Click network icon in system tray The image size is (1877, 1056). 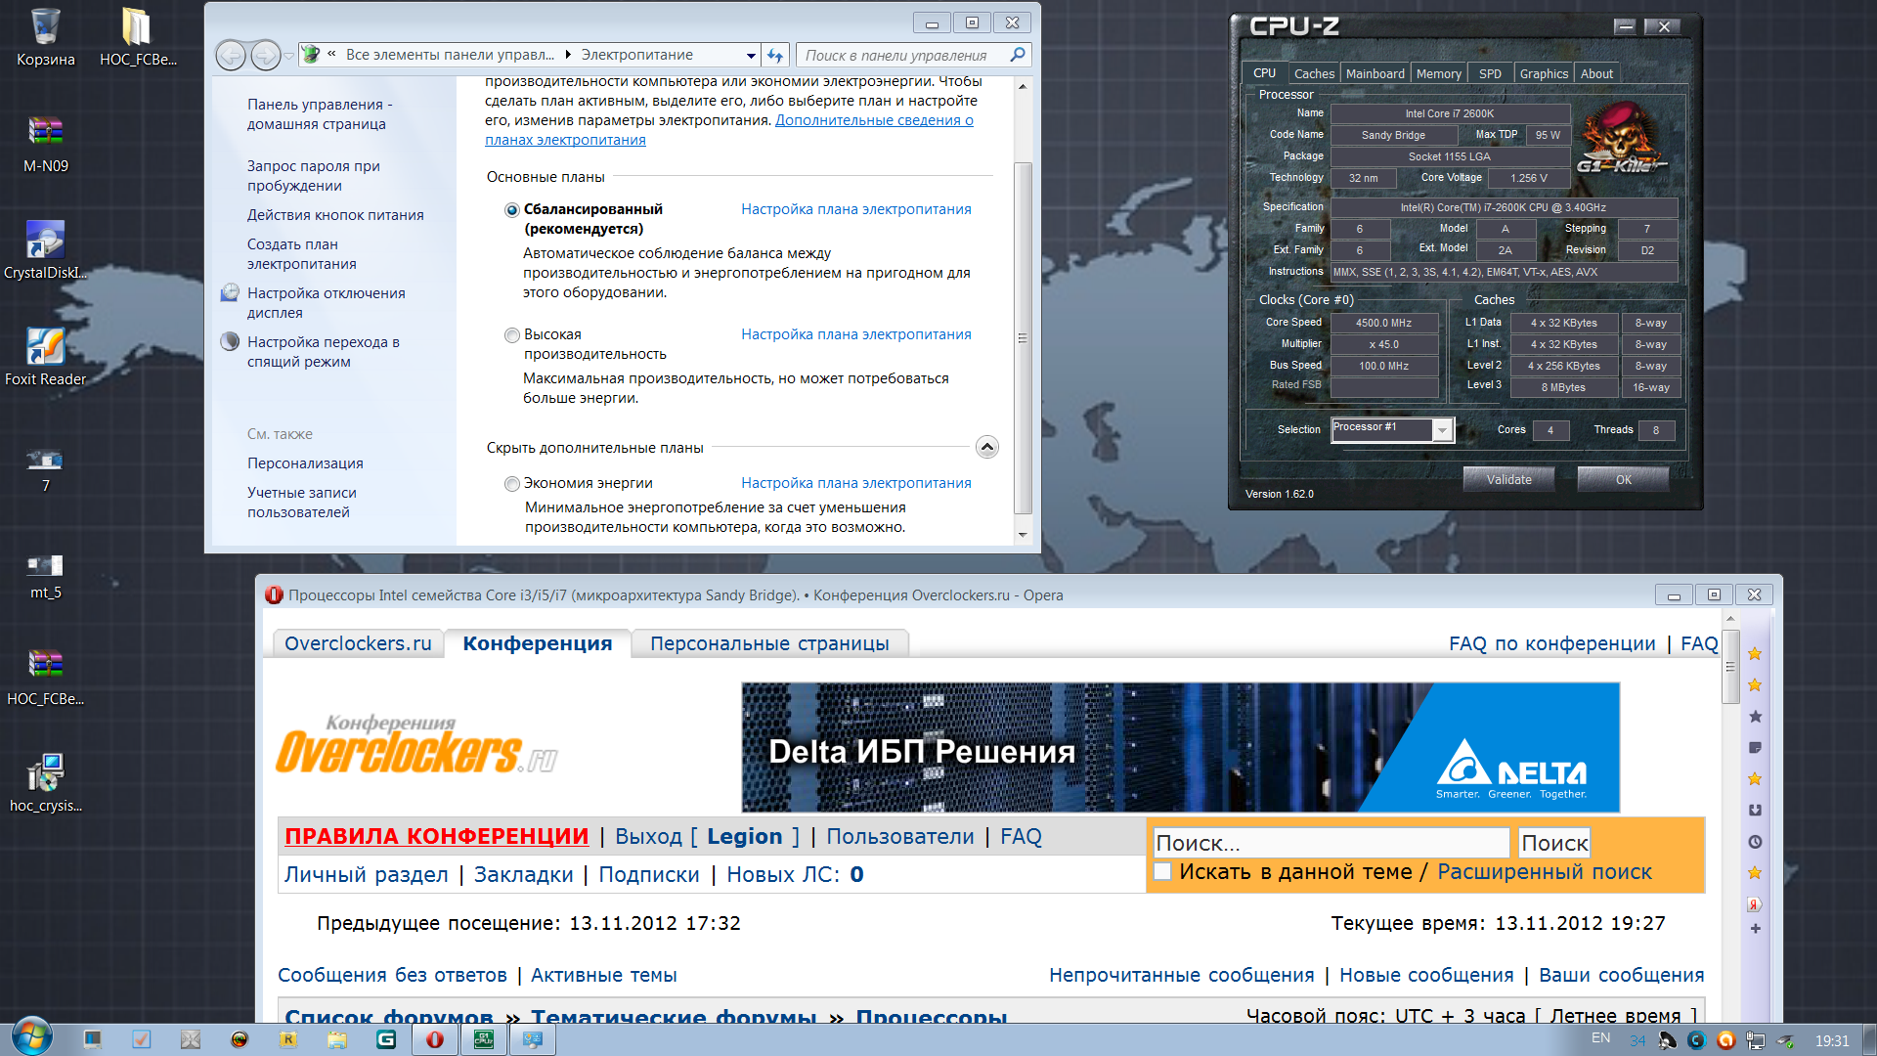[1756, 1040]
